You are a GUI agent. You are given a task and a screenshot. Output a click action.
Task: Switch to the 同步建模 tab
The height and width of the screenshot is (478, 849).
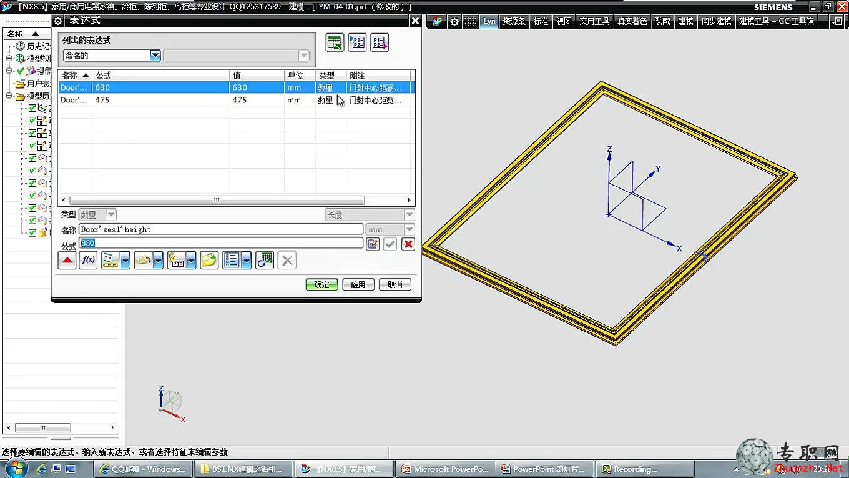[716, 21]
